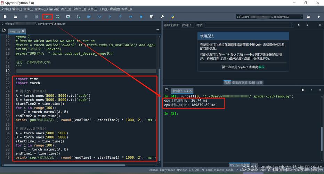Open the editor pane options hamburger menu
The height and width of the screenshot is (174, 324).
coord(158,30)
